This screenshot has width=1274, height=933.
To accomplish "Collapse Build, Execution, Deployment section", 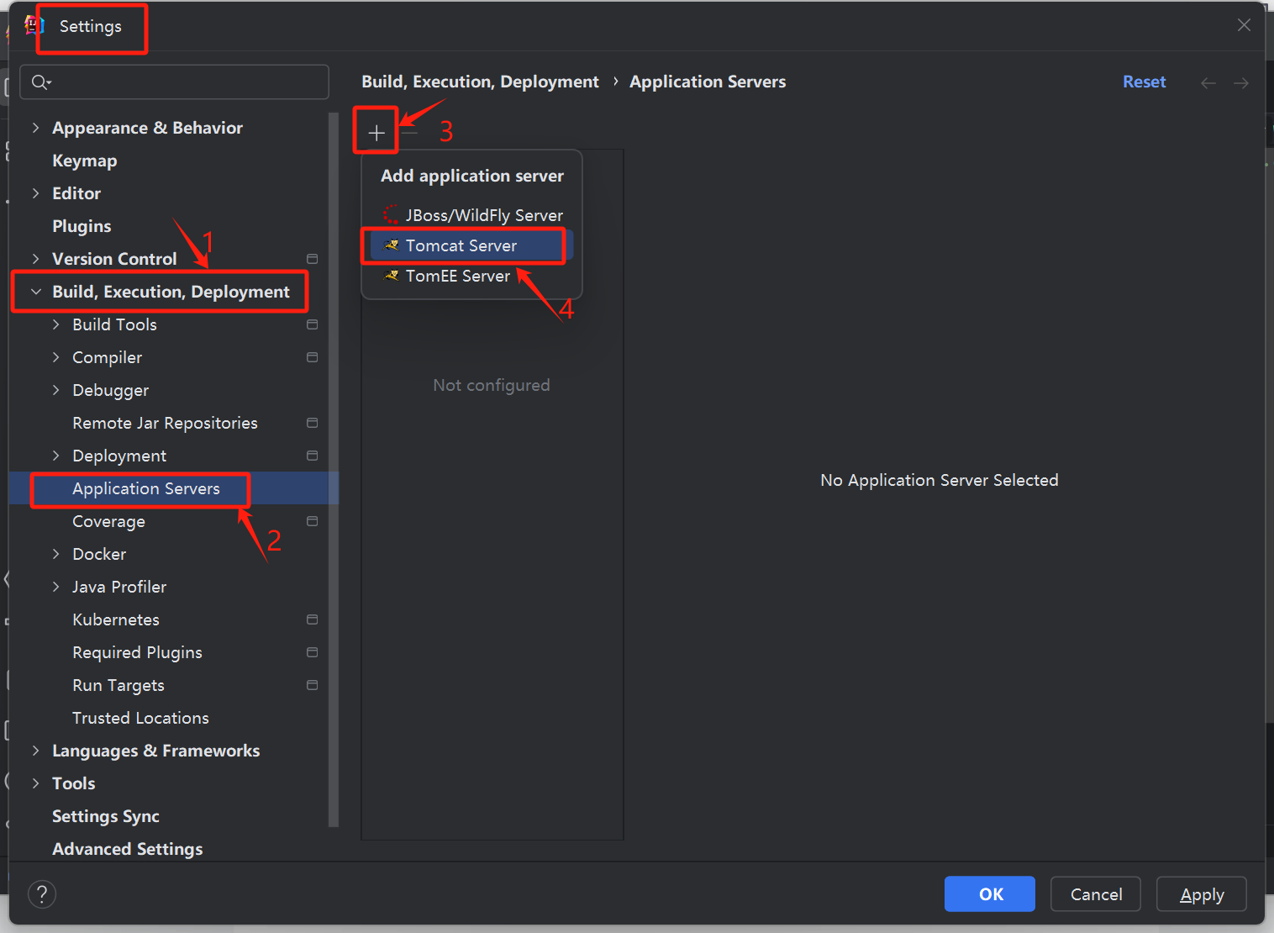I will [35, 292].
